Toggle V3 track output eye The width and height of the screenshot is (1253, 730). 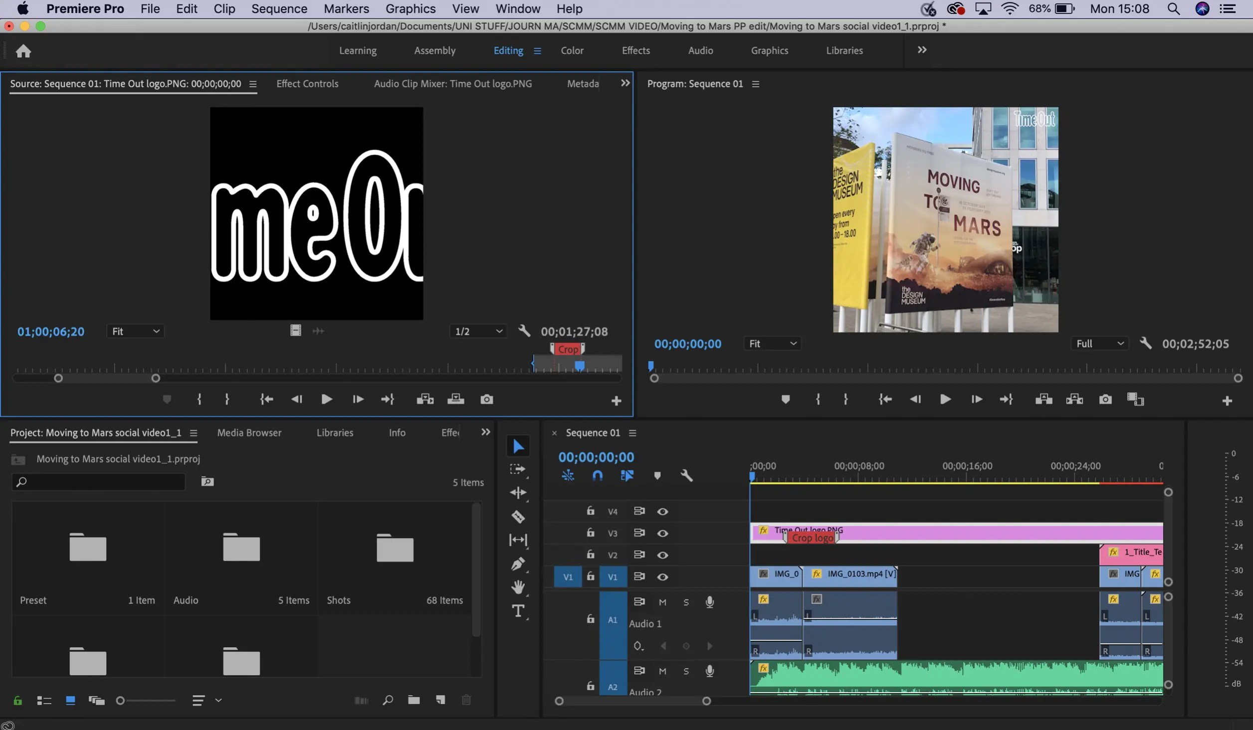[662, 533]
